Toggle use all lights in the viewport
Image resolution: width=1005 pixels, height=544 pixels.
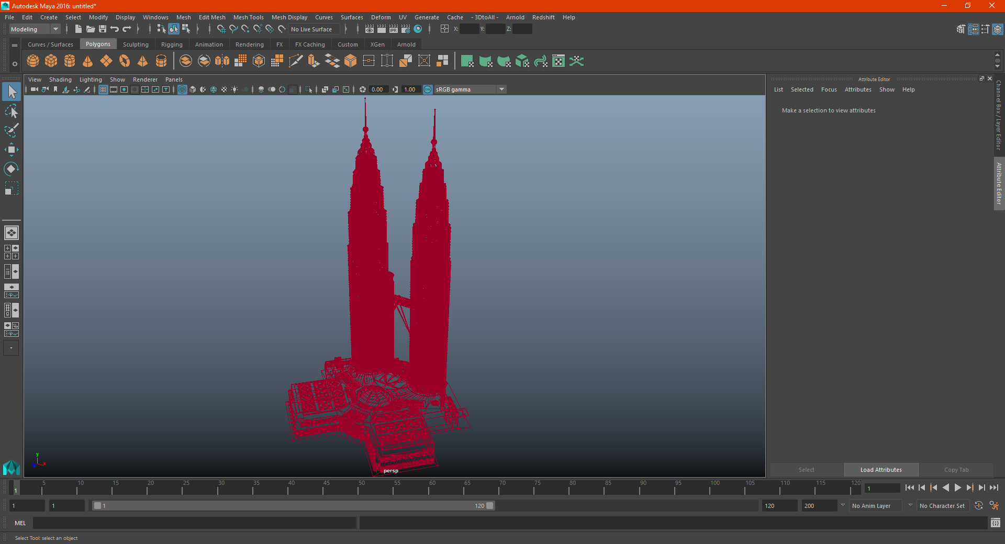tap(234, 89)
